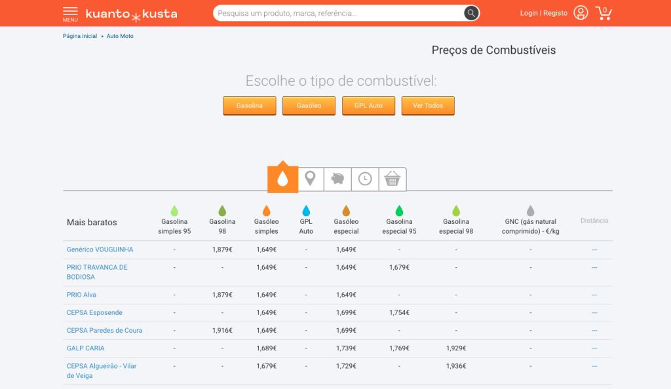Click the Gasolina especial 98 drop icon
Screen dimensions: 671x389
pyautogui.click(x=456, y=211)
